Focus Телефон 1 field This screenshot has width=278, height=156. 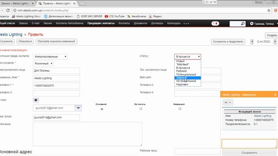(x=56, y=86)
